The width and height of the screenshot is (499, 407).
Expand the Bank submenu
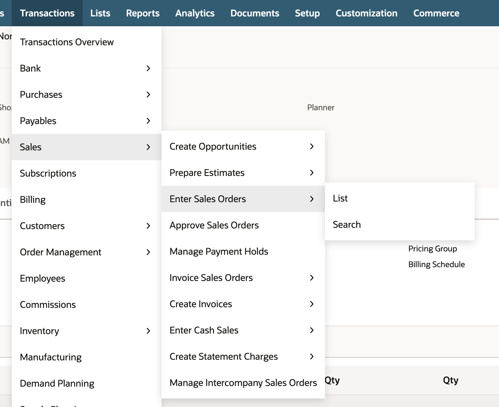[x=87, y=68]
